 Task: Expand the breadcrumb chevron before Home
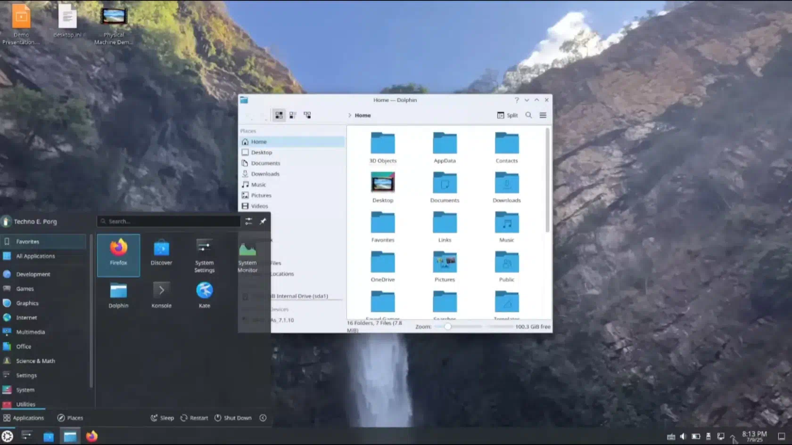(350, 115)
